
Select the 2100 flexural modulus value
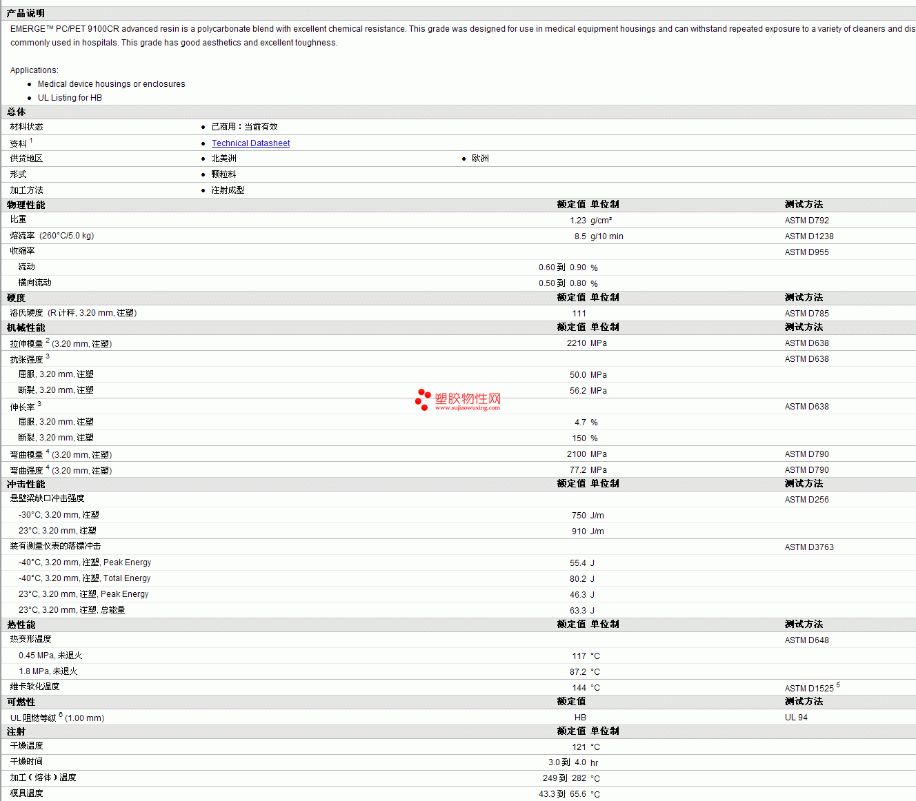pos(577,454)
